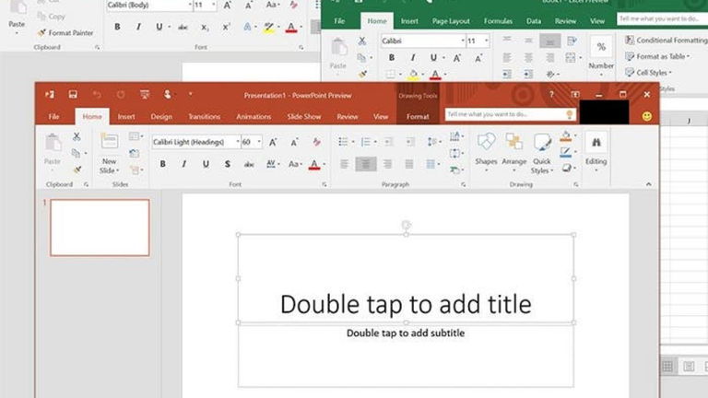Click PowerPoint font color red A

(x=314, y=164)
